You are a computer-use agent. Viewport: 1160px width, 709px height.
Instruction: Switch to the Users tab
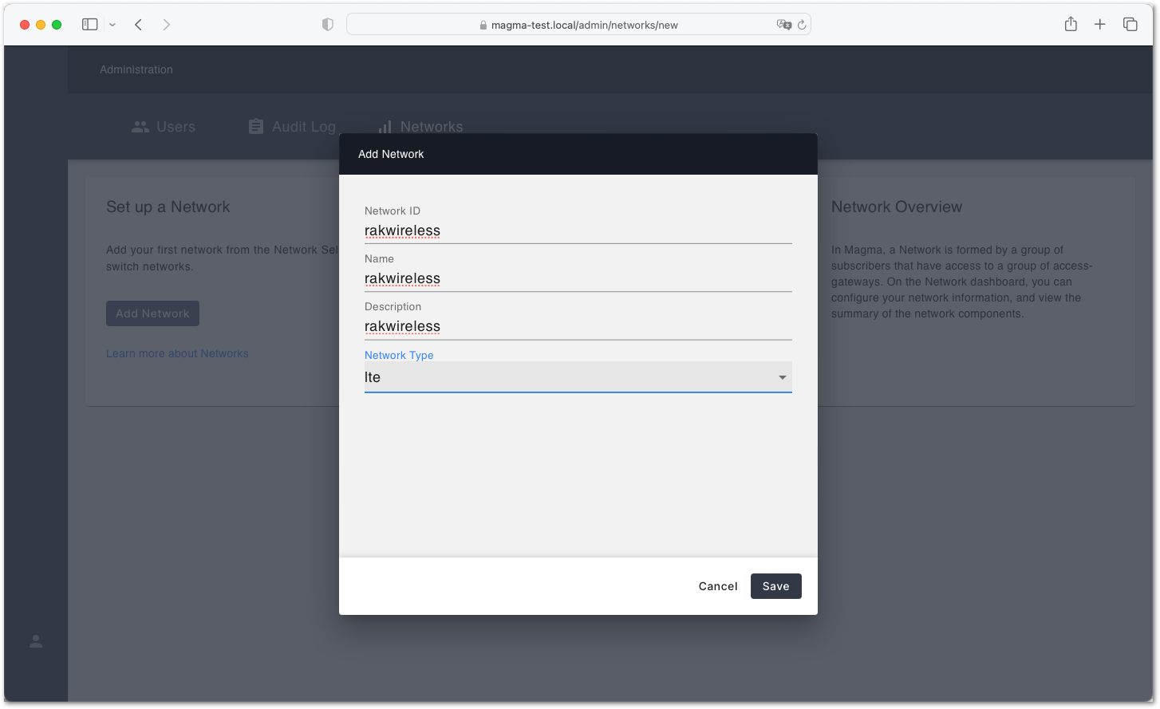pos(164,127)
